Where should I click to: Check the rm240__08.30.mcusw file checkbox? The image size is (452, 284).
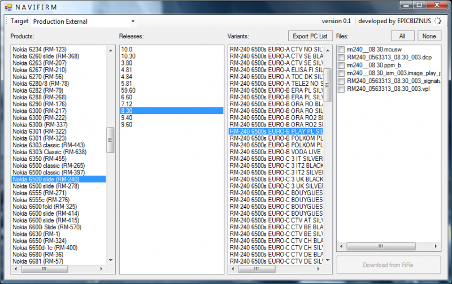[341, 50]
